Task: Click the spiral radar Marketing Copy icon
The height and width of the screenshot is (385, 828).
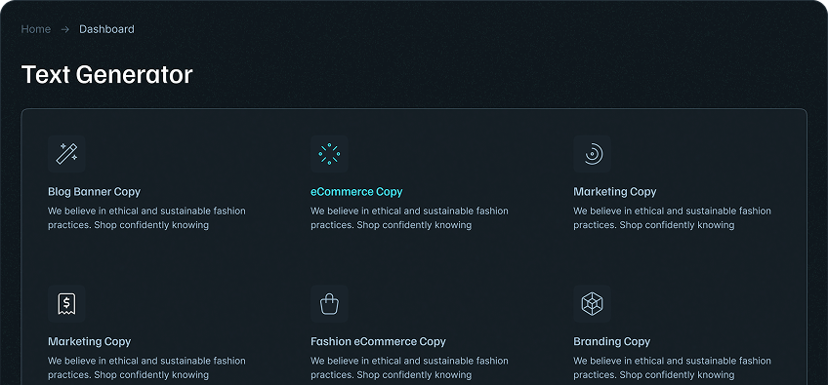Action: coord(592,154)
